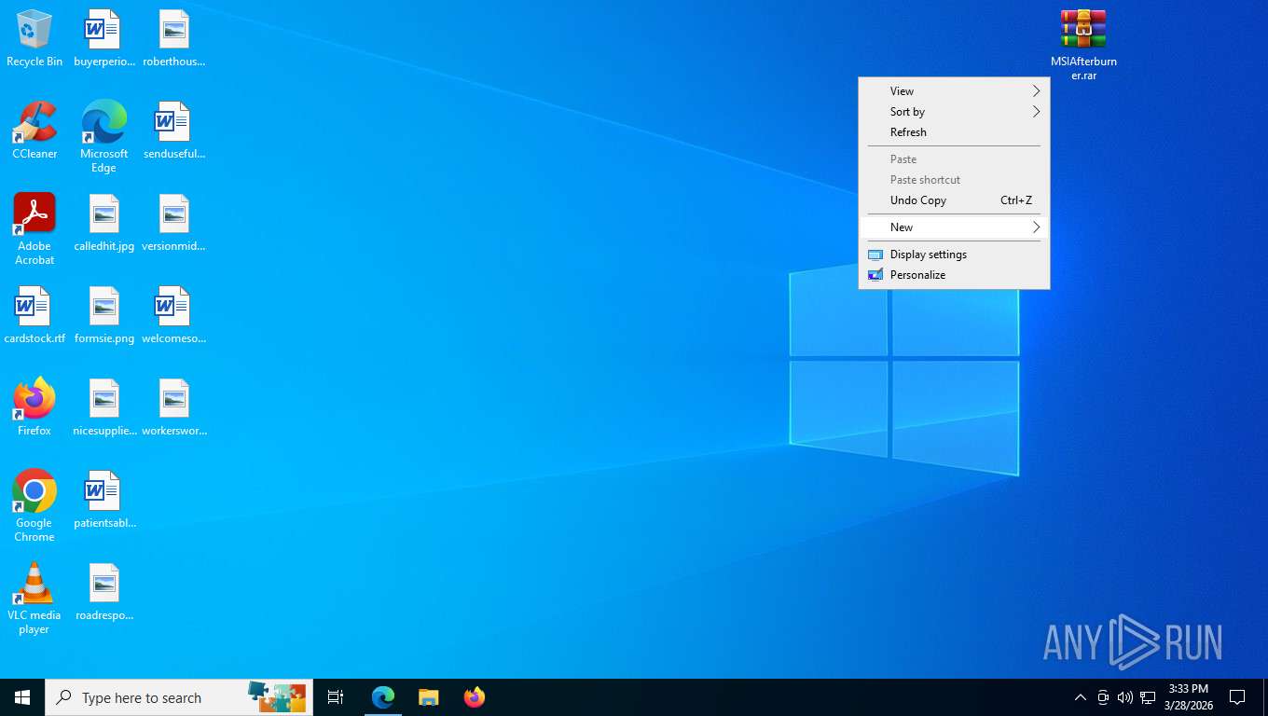This screenshot has width=1268, height=716.
Task: Open the volume control in the tray
Action: point(1124,697)
